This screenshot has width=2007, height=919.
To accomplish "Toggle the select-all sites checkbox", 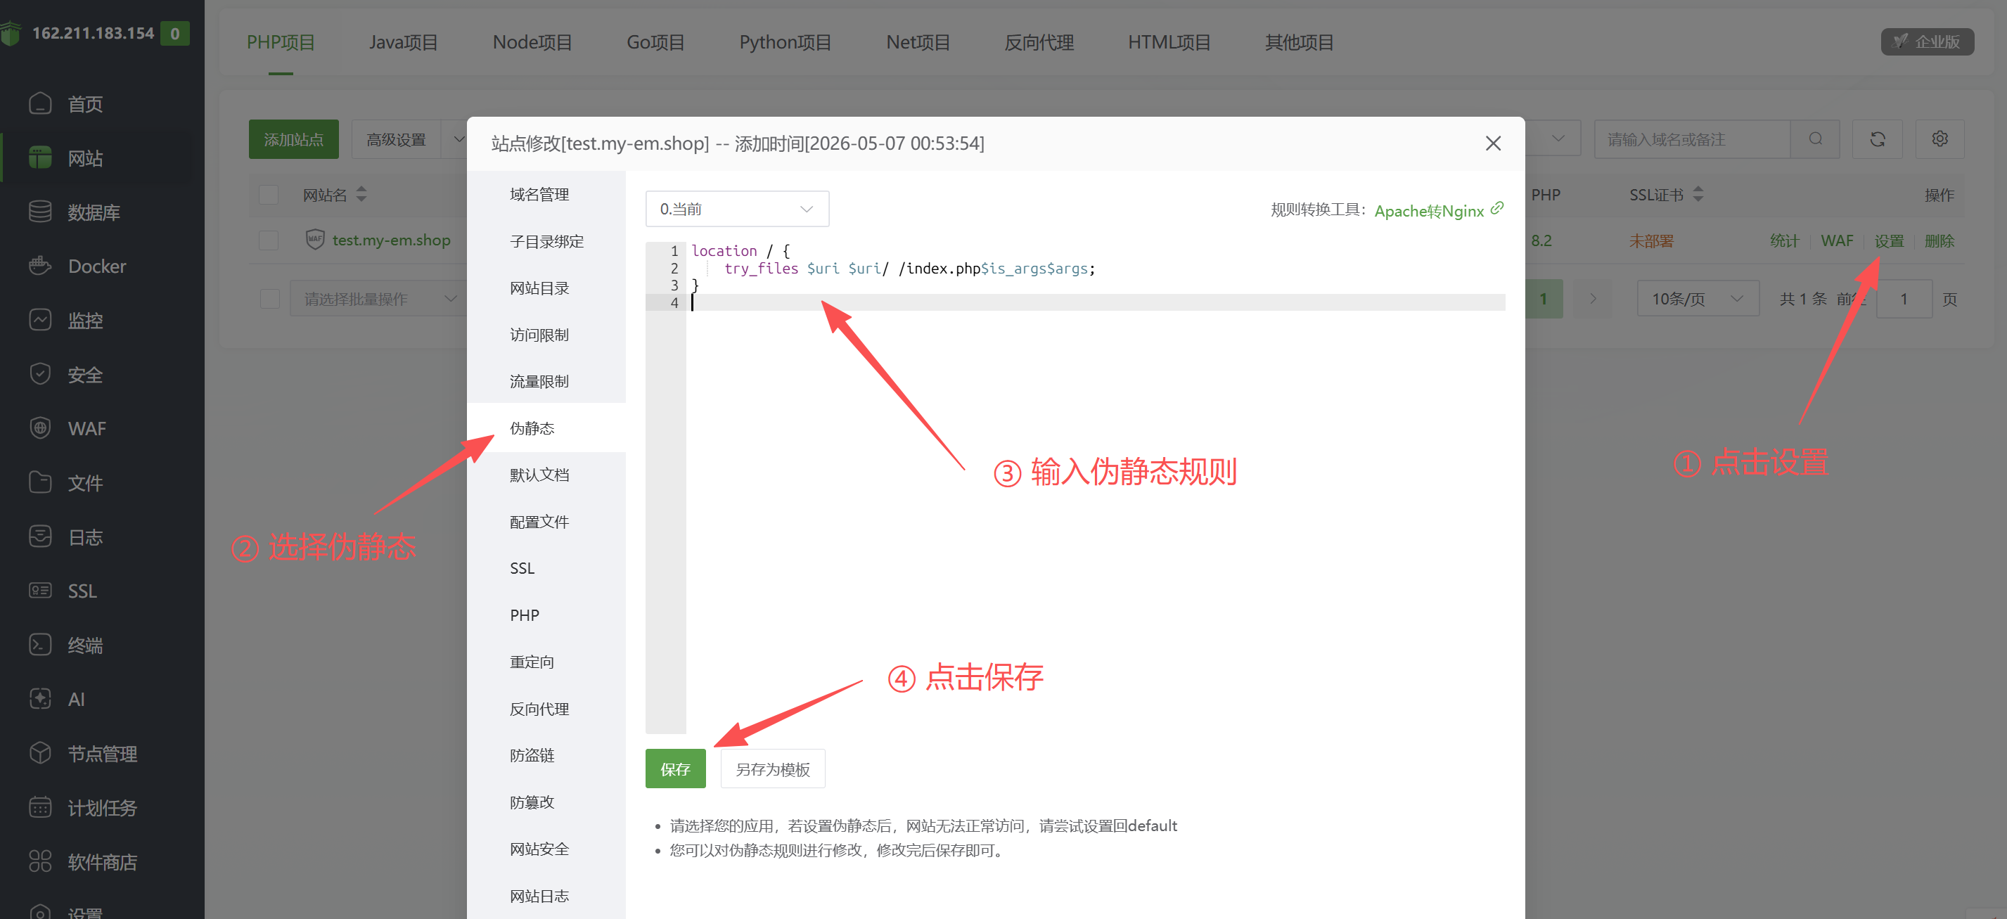I will point(269,195).
